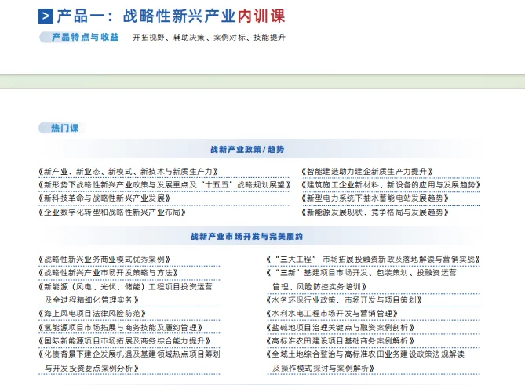Click the line 与开发投资要点案例分析》
The width and height of the screenshot is (525, 385).
(x=92, y=369)
